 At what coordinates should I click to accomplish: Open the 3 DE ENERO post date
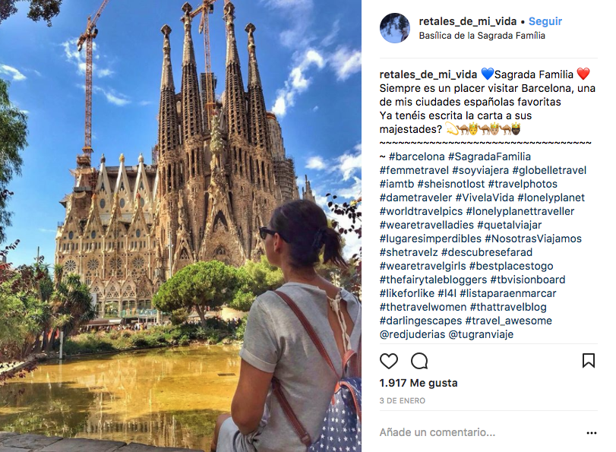pos(403,401)
